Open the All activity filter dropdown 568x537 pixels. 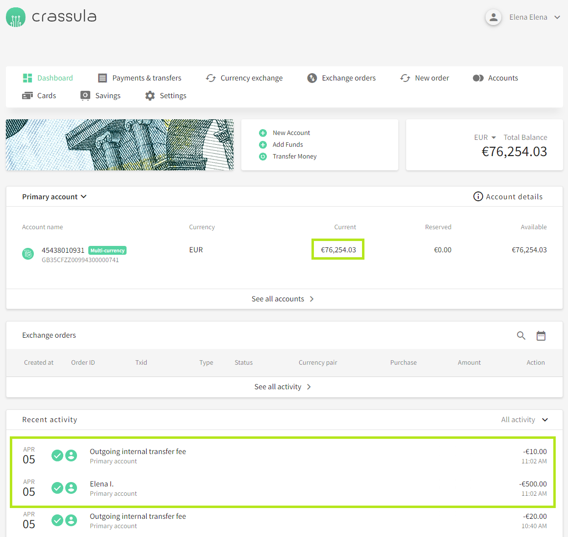tap(524, 420)
